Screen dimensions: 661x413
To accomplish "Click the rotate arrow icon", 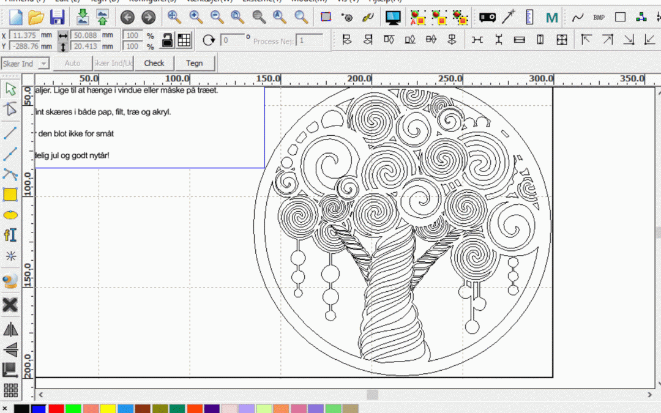I will tap(208, 40).
